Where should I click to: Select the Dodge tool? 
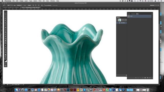click(x=6, y=43)
